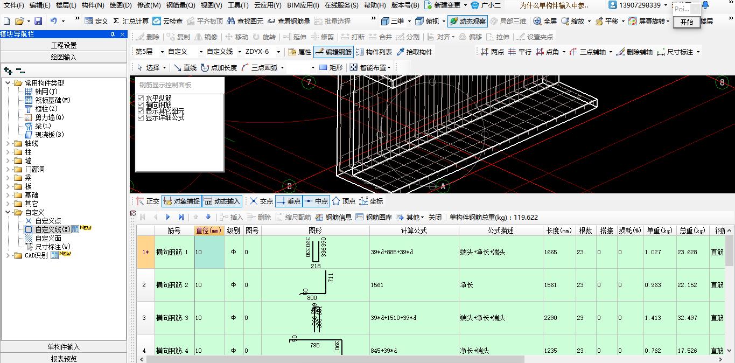Click diameter cell of 横向钢筋.1

pos(209,252)
